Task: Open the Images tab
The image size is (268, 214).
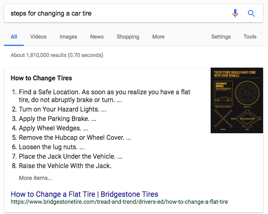Action: click(x=68, y=37)
